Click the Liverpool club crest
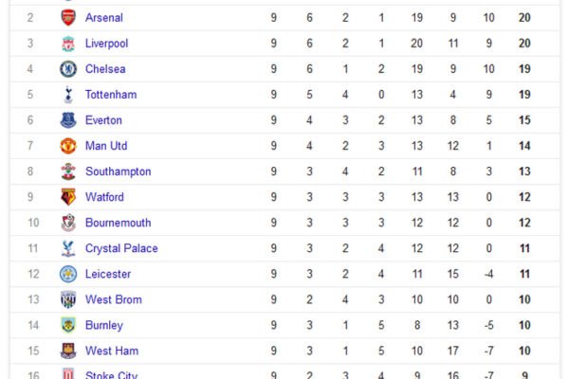This screenshot has height=379, width=569. pos(68,44)
